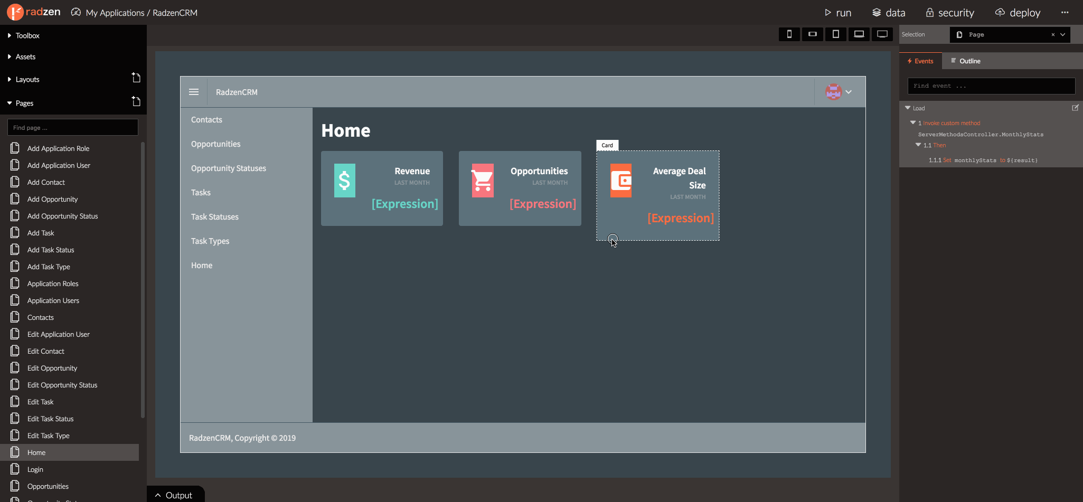Open the more options ellipsis menu
The image size is (1083, 502).
click(1065, 13)
